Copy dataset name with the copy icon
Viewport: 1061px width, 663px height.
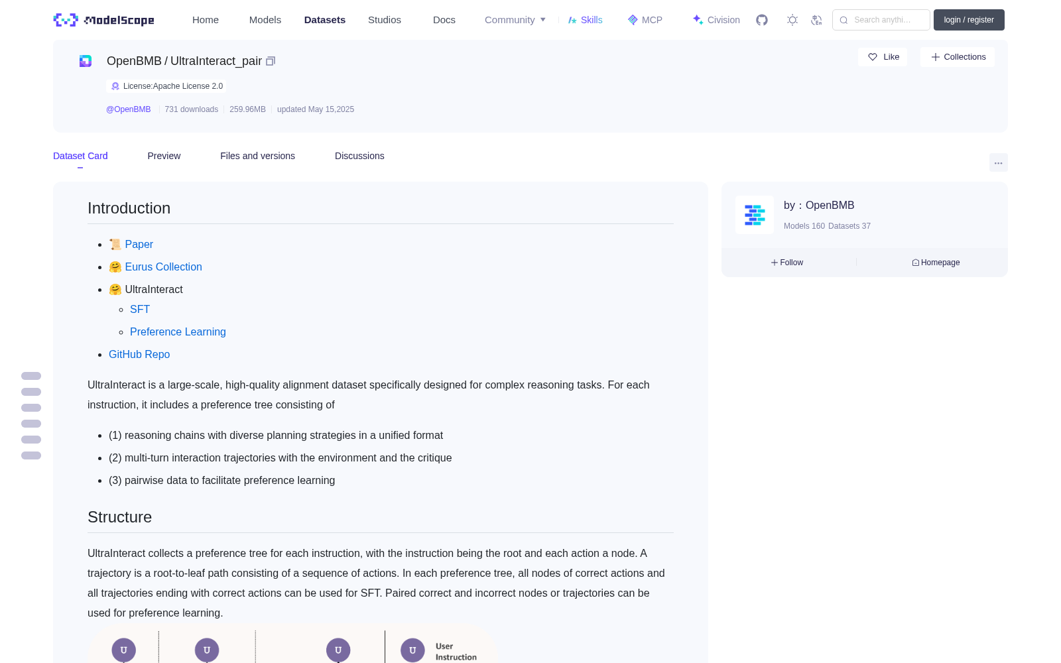tap(271, 61)
